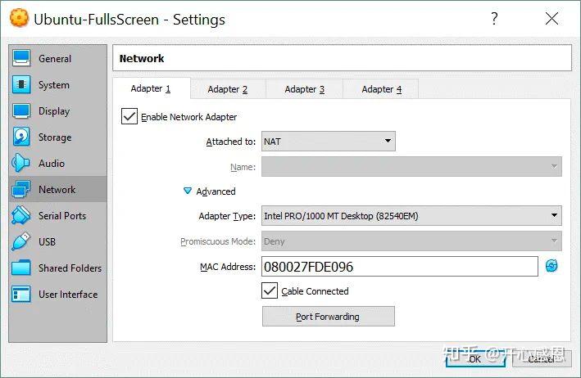Screen dimensions: 581x378
Task: Click the Shared Folders icon
Action: coord(21,268)
